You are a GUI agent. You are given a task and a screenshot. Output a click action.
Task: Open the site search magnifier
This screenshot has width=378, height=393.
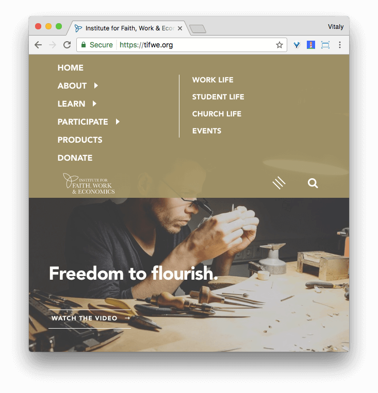[313, 183]
